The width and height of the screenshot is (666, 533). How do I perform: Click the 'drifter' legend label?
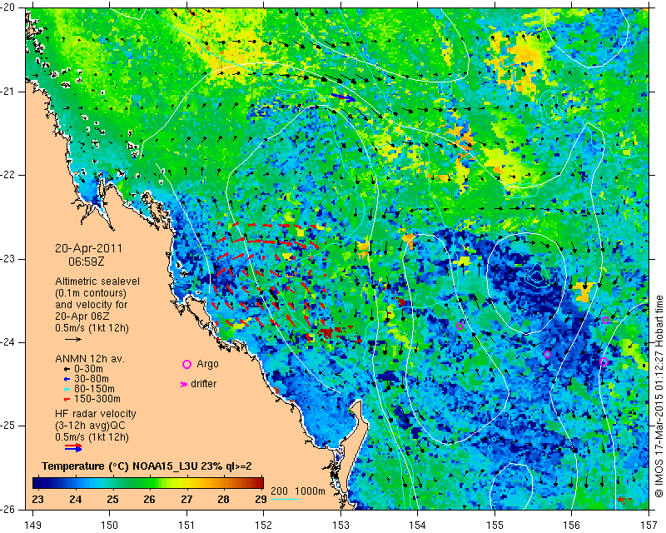pyautogui.click(x=203, y=384)
